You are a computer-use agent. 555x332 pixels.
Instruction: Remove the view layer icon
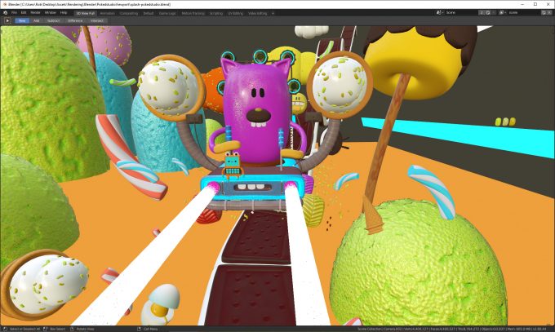click(549, 12)
